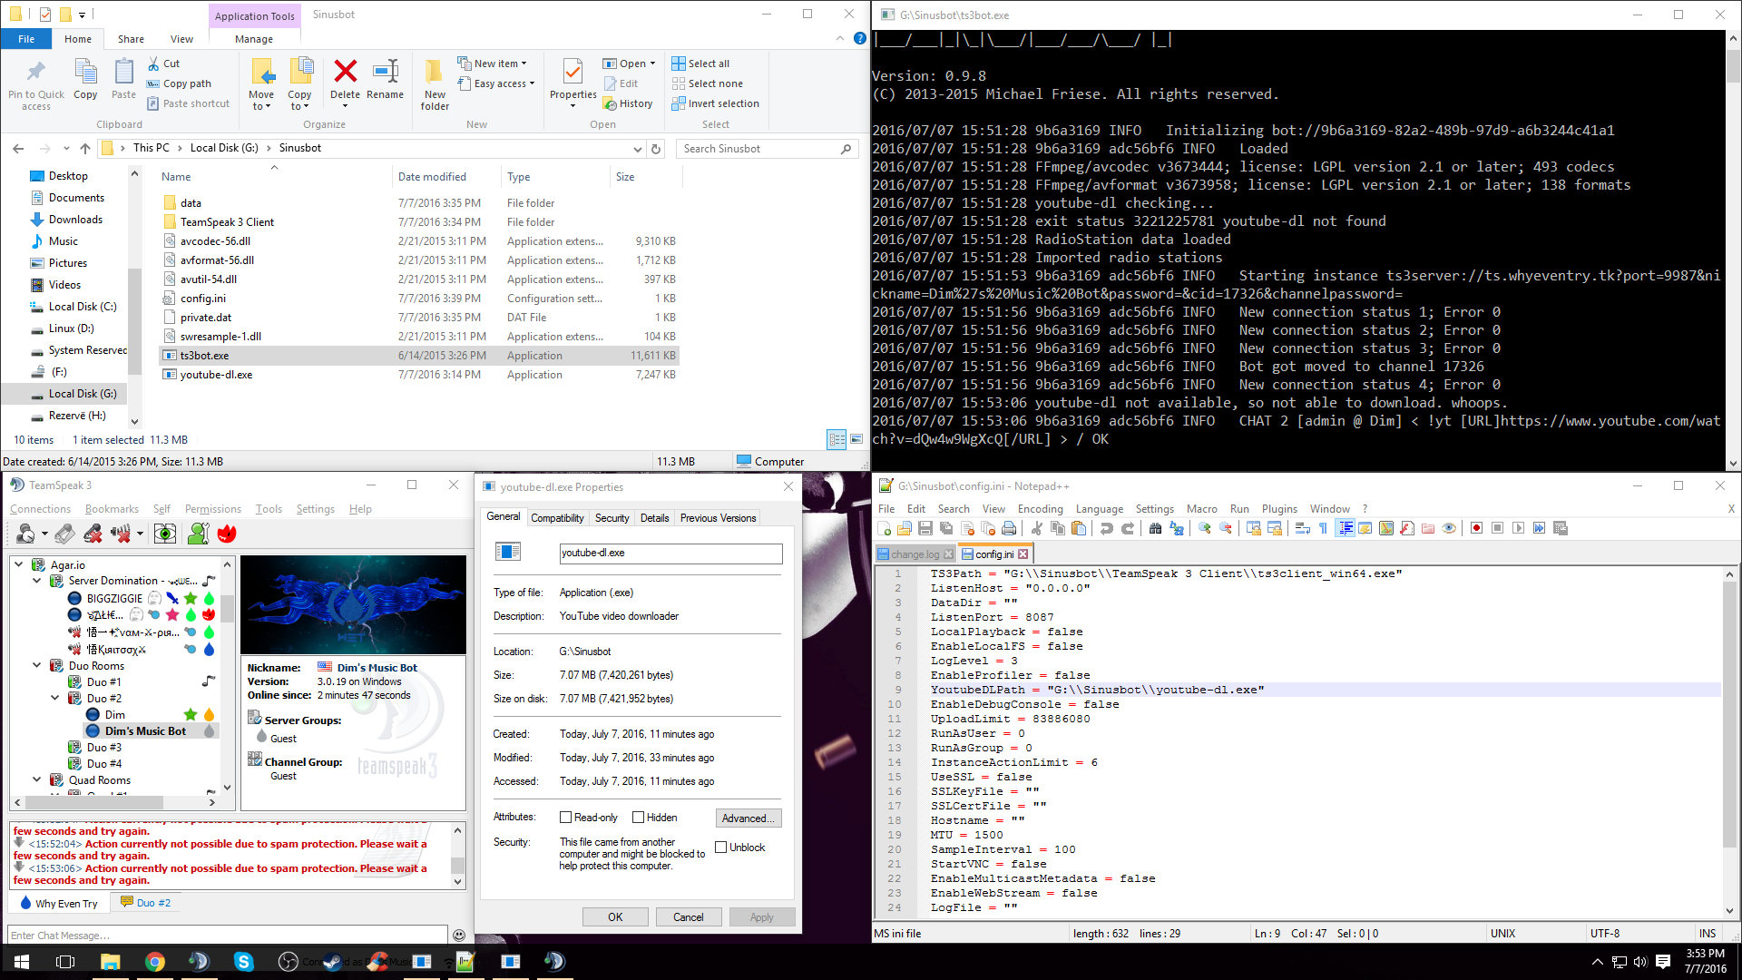Click Notepad++ Undo icon
This screenshot has width=1742, height=980.
(x=1106, y=528)
